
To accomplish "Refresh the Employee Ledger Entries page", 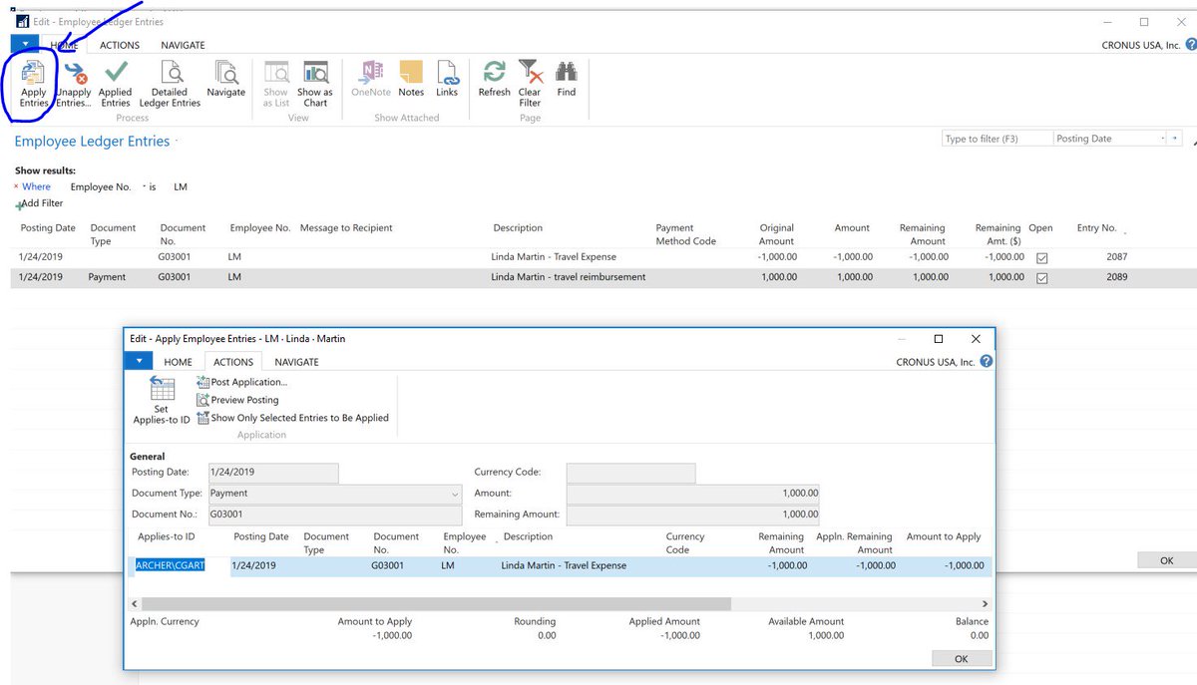I will [494, 80].
